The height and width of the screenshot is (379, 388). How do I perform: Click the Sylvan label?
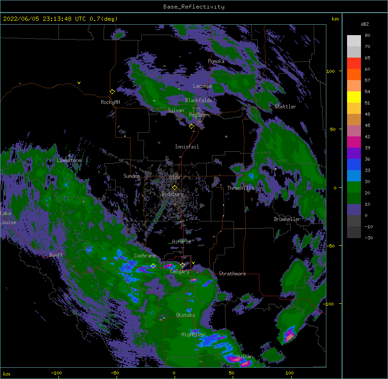click(176, 110)
